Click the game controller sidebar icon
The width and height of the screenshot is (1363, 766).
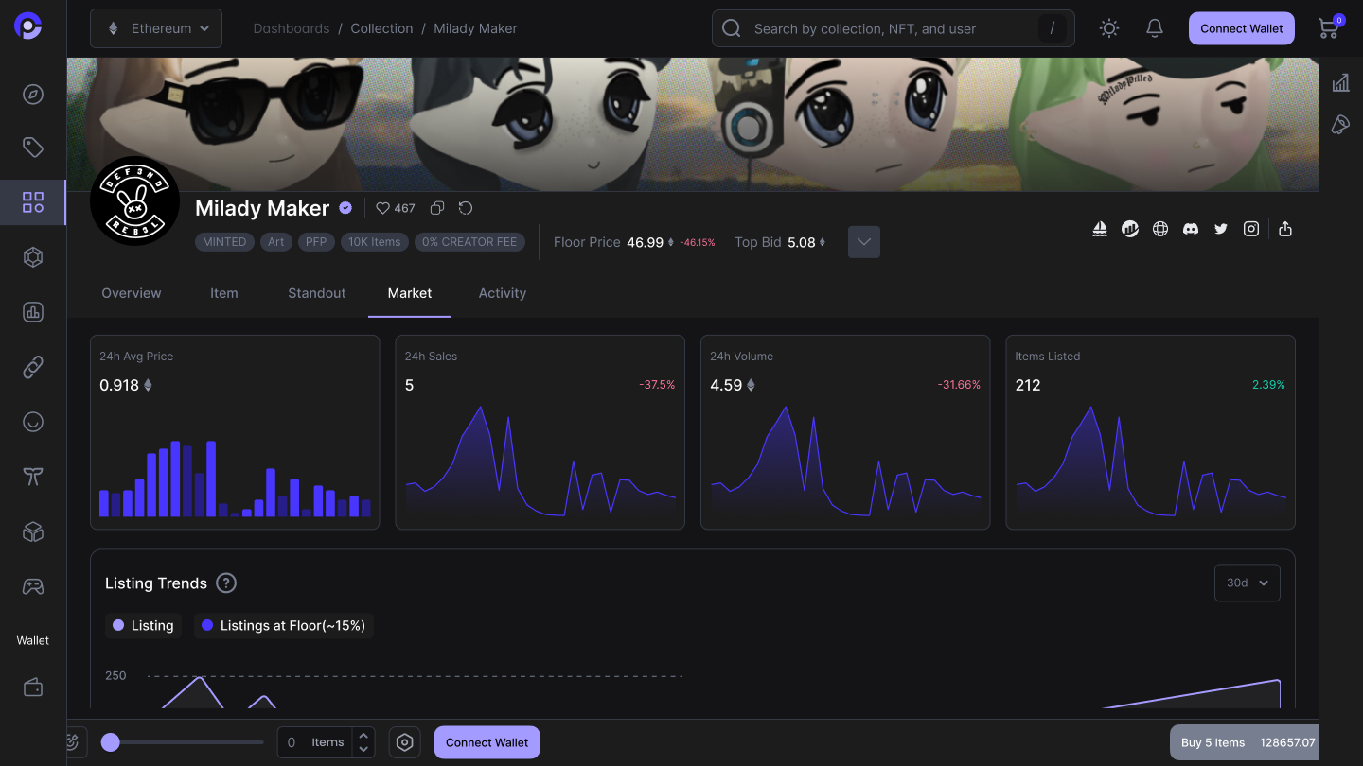33,586
